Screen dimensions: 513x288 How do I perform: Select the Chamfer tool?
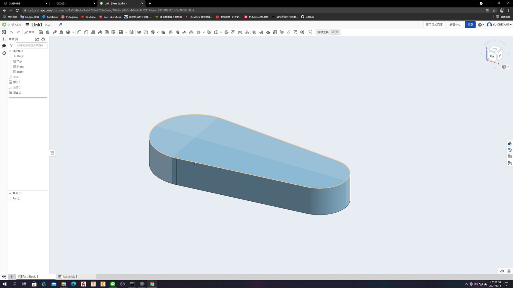coord(86,32)
